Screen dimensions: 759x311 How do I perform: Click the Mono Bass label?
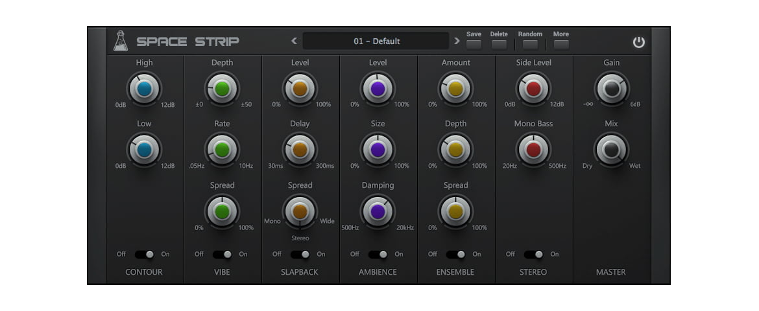point(533,124)
